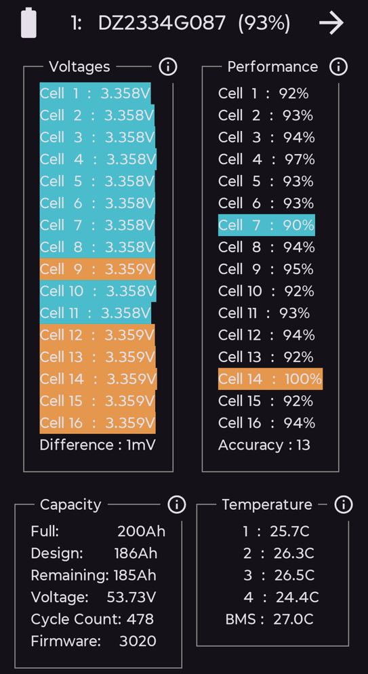Click highlighted Cell 14 performance 100%
The width and height of the screenshot is (368, 674).
point(270,379)
